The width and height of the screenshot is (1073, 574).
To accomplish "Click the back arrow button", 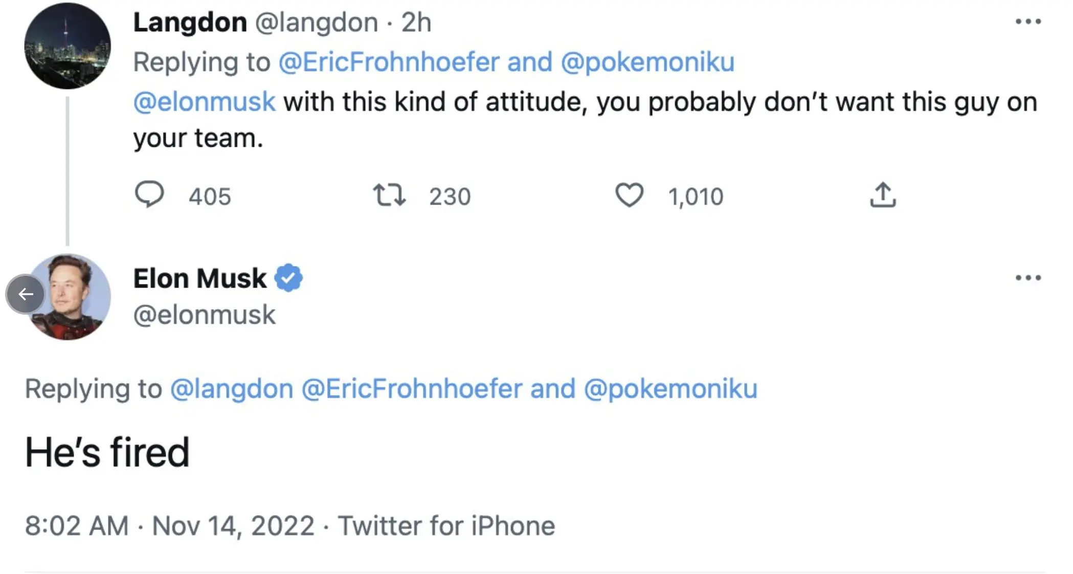I will pos(26,294).
